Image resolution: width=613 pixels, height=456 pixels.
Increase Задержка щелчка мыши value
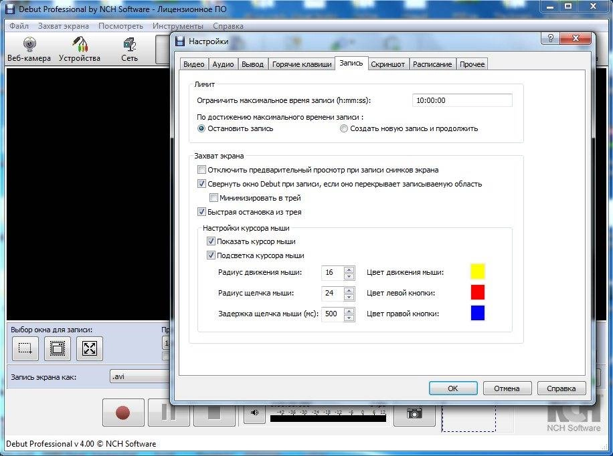coord(349,311)
